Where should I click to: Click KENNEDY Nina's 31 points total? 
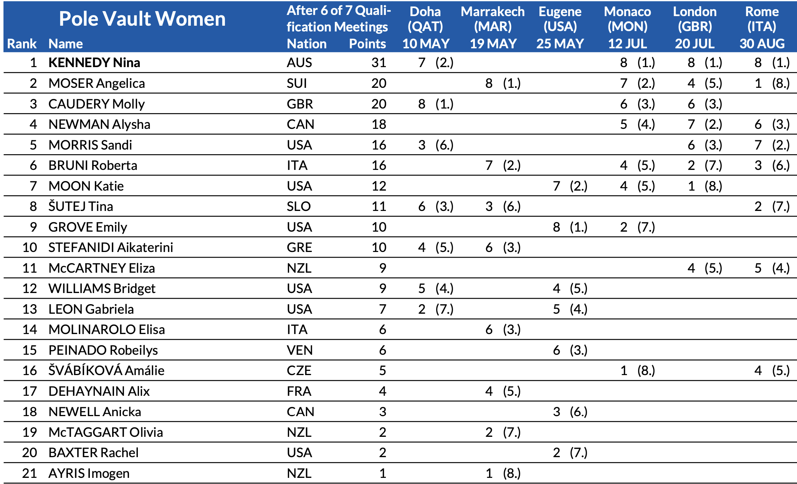pyautogui.click(x=379, y=63)
